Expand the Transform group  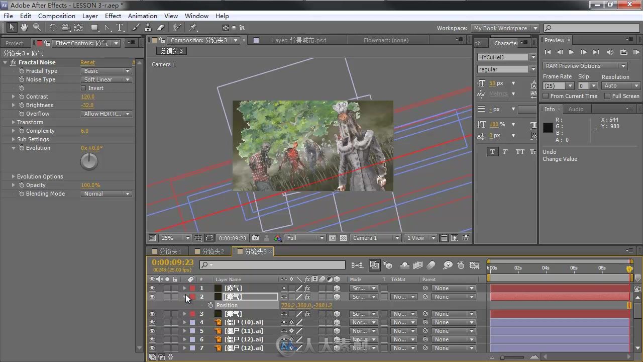tap(14, 122)
